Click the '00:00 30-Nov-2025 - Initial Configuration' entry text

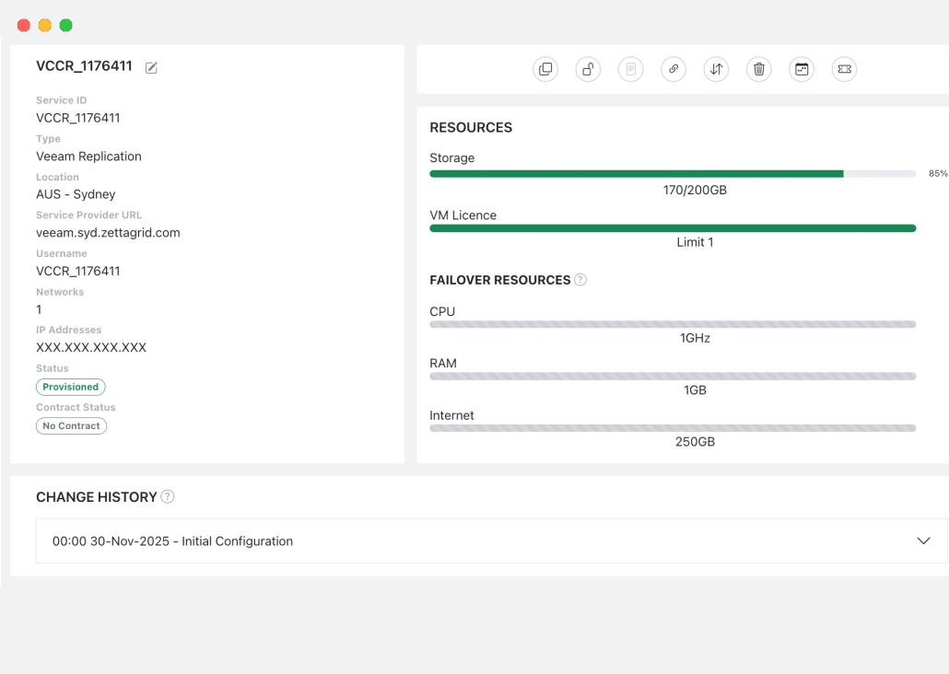172,541
